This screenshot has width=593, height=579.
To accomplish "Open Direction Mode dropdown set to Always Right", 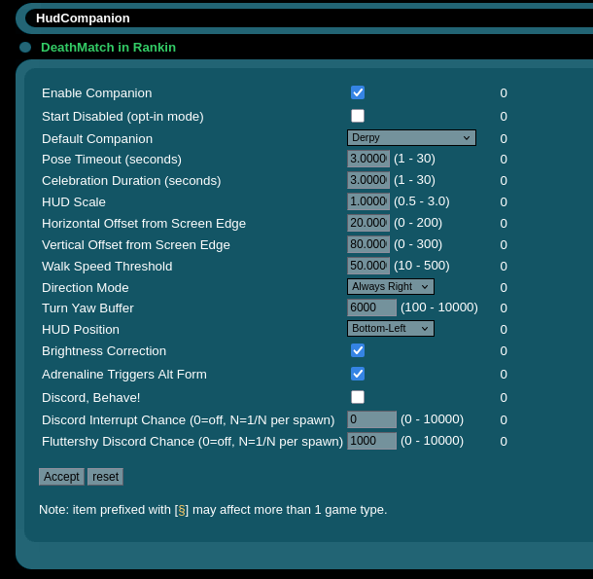I will [390, 287].
